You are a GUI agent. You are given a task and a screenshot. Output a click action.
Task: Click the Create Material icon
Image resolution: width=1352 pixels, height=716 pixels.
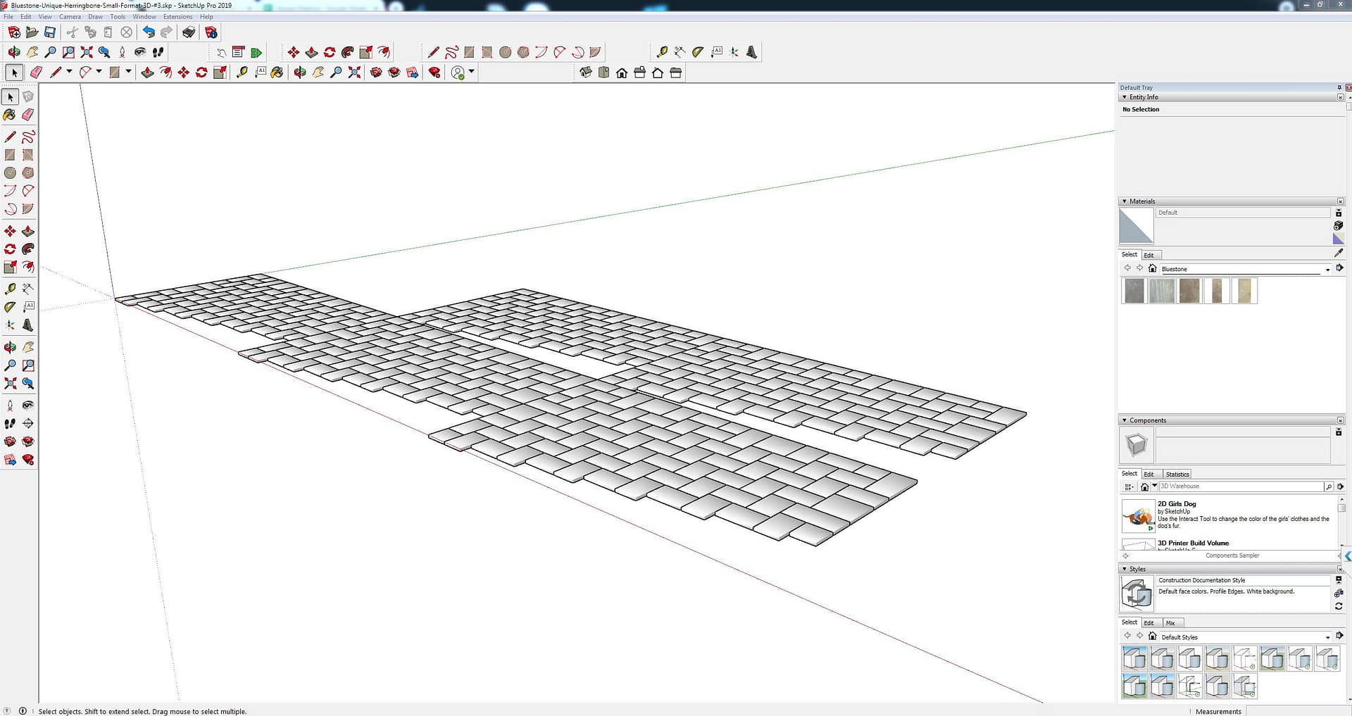click(1338, 225)
